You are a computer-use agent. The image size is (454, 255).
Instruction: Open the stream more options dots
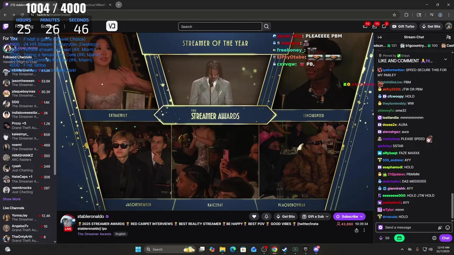coord(364,230)
